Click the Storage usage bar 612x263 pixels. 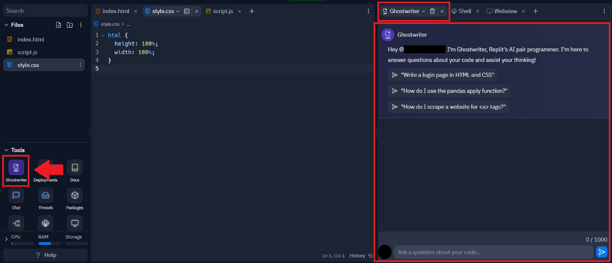click(76, 243)
